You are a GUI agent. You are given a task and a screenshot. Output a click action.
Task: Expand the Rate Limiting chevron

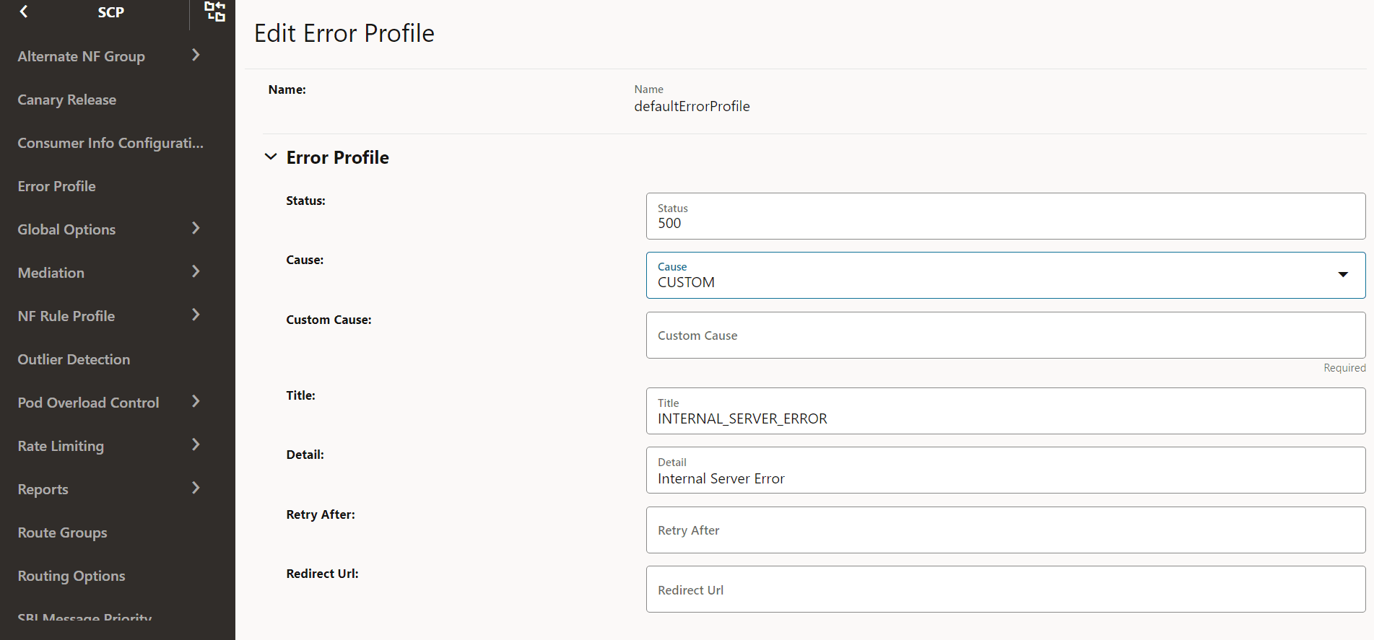[196, 445]
